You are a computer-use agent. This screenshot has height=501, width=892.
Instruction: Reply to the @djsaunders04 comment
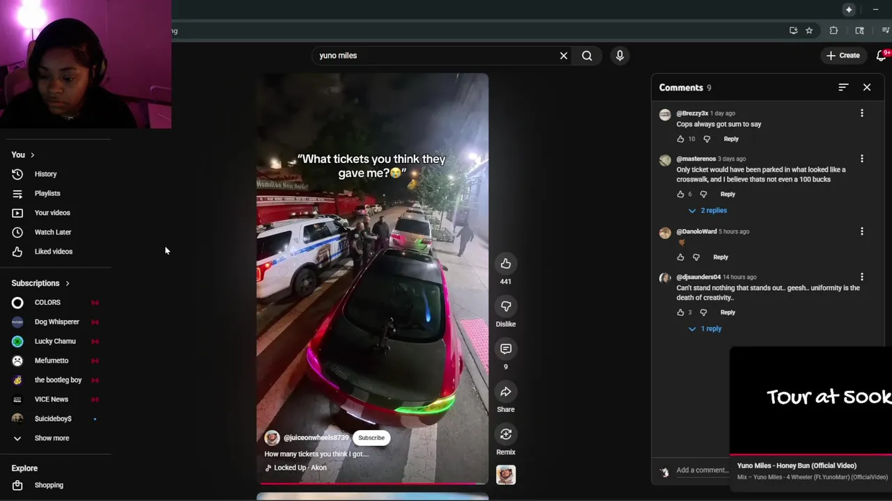(728, 312)
